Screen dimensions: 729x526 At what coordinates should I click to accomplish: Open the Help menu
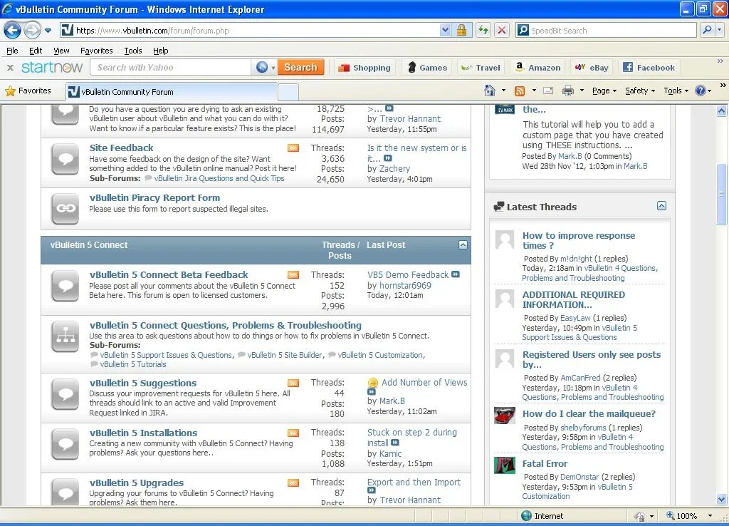coord(160,51)
